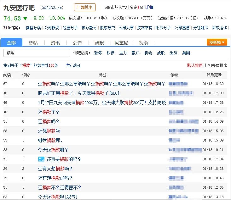Open post titled 还捐款吗？
The width and height of the screenshot is (231, 200).
click(x=49, y=121)
